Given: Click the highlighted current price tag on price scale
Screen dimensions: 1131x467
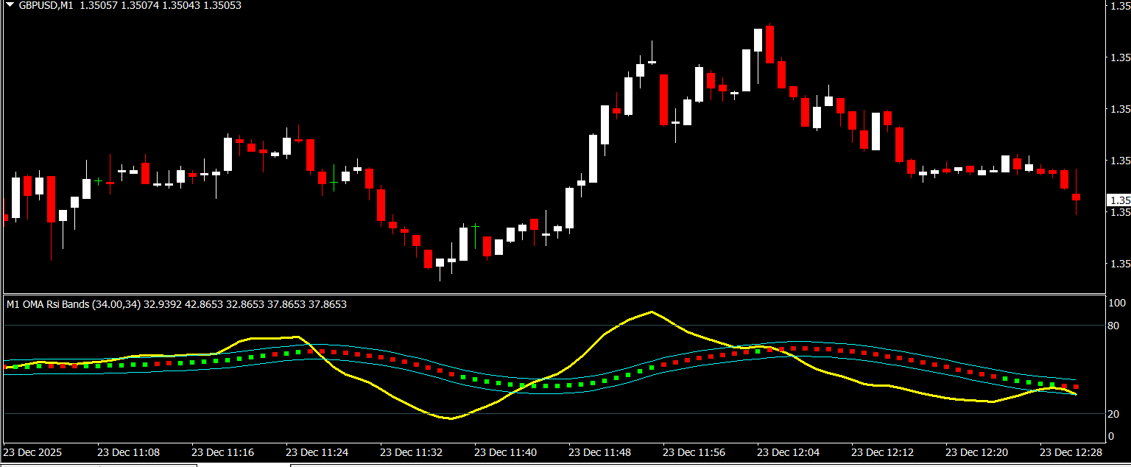Looking at the screenshot, I should [x=1119, y=200].
